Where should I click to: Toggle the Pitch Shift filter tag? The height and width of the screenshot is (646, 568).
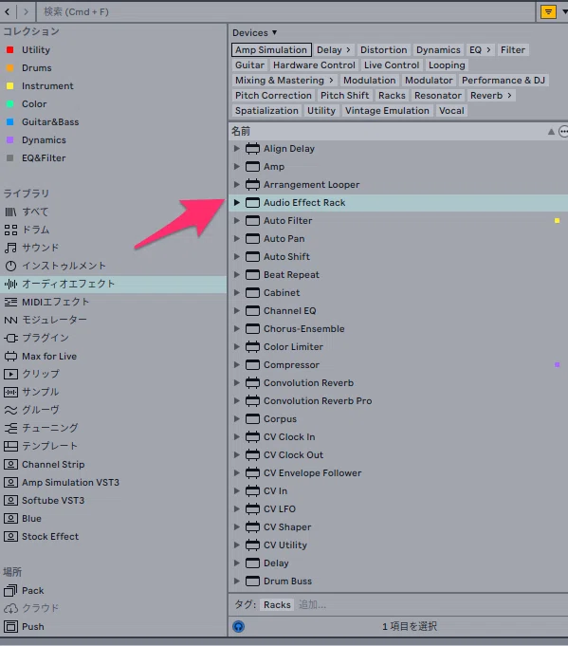(x=344, y=96)
